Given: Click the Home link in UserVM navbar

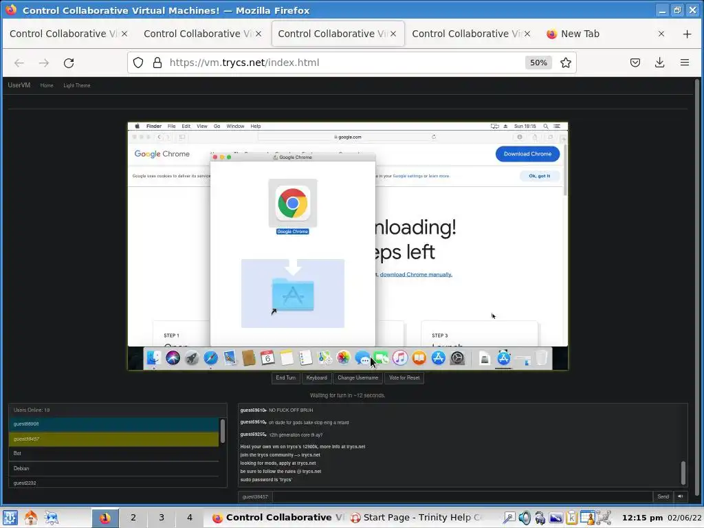Looking at the screenshot, I should click(x=47, y=85).
